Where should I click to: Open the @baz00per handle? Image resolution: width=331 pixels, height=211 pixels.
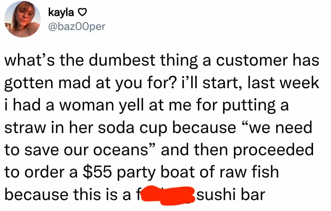click(x=76, y=26)
